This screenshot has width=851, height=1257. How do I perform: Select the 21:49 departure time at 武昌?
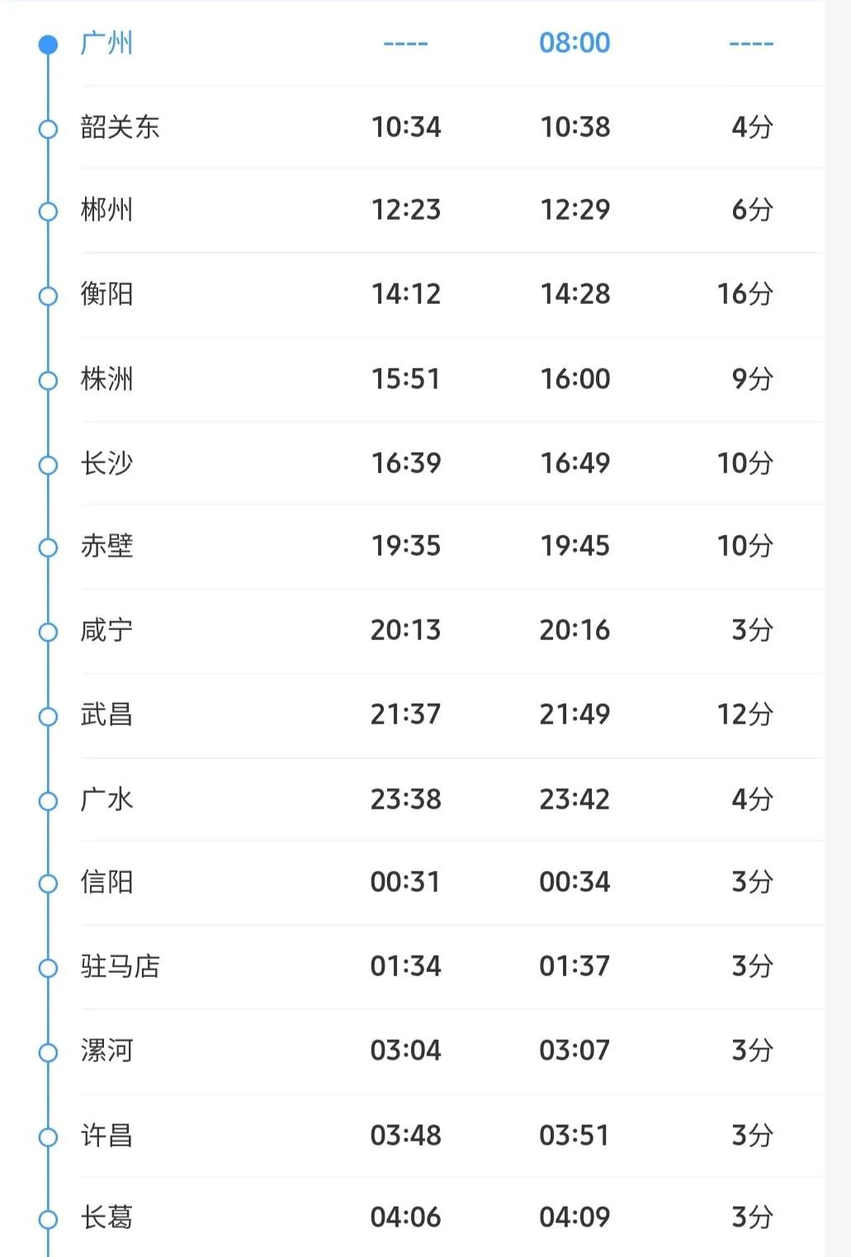tap(574, 714)
